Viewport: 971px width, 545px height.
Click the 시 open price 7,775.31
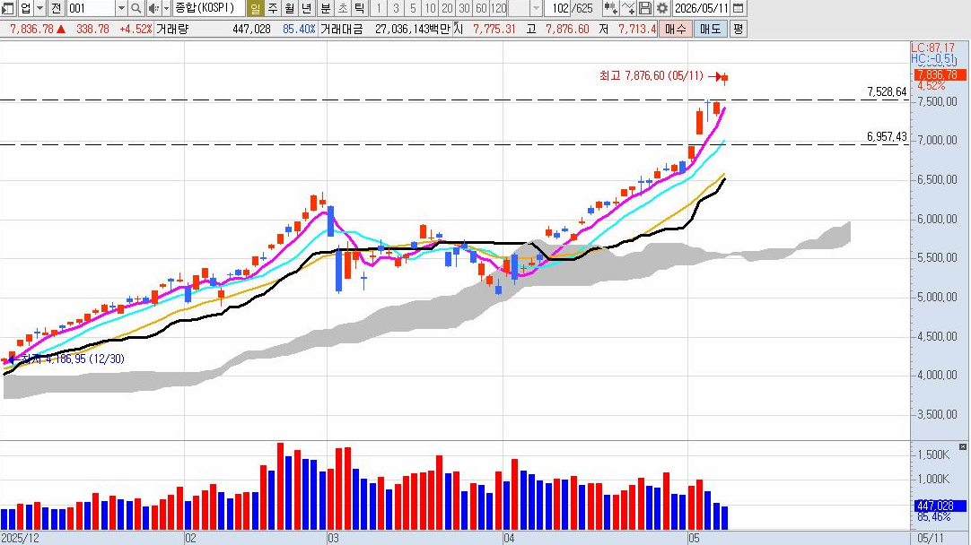pos(494,29)
